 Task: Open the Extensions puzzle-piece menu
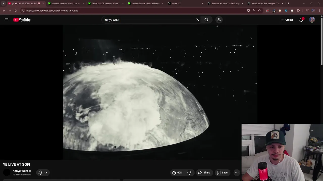(298, 11)
